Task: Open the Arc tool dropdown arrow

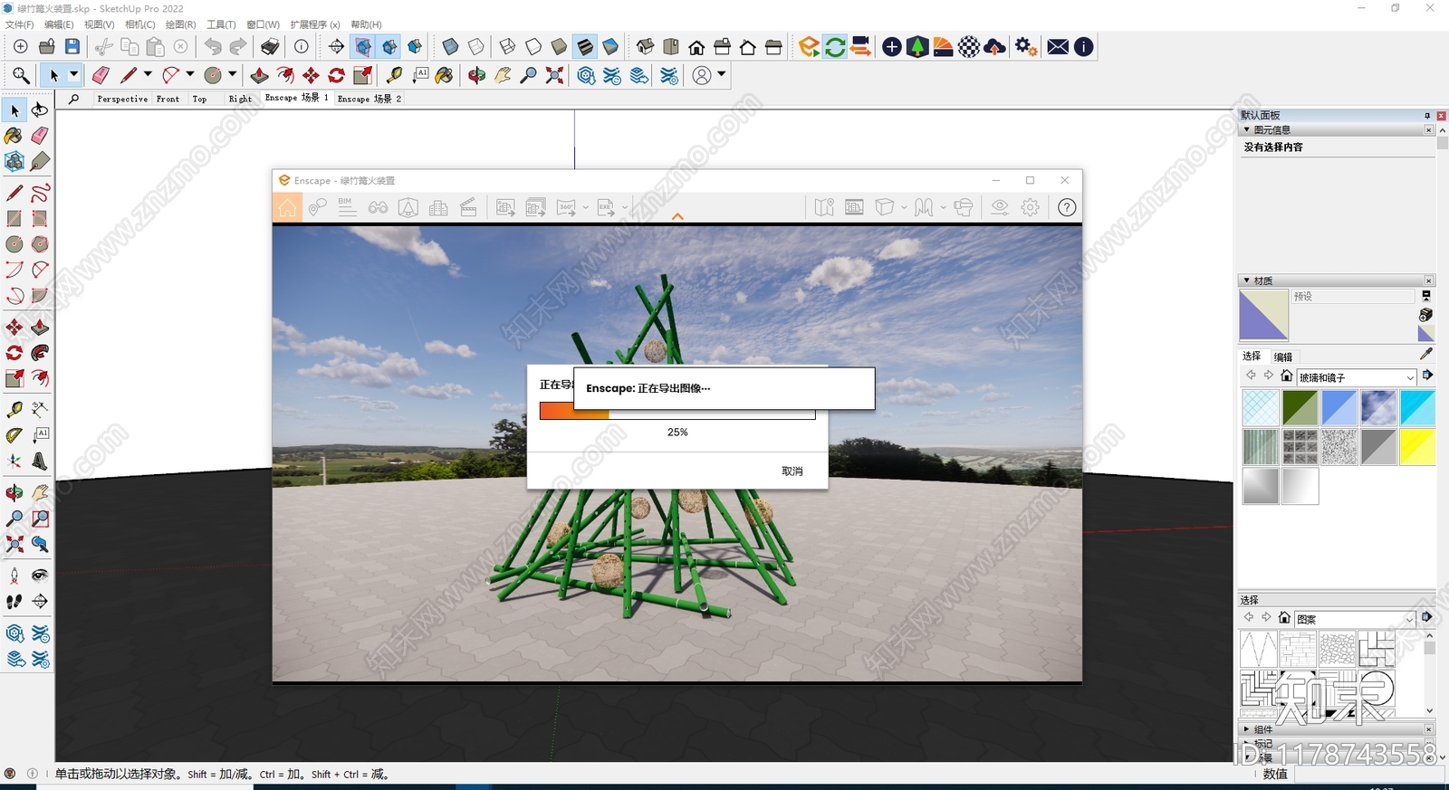Action: (190, 75)
